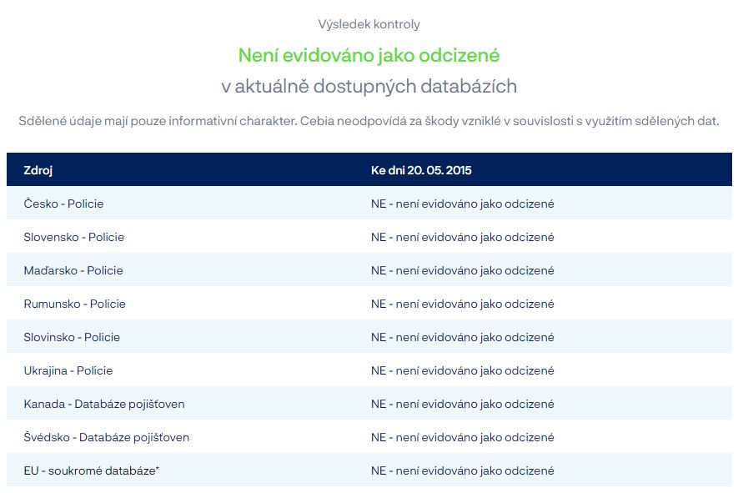Click the result text beside 'Ukrajina - Policie'
738x493 pixels.
click(463, 370)
